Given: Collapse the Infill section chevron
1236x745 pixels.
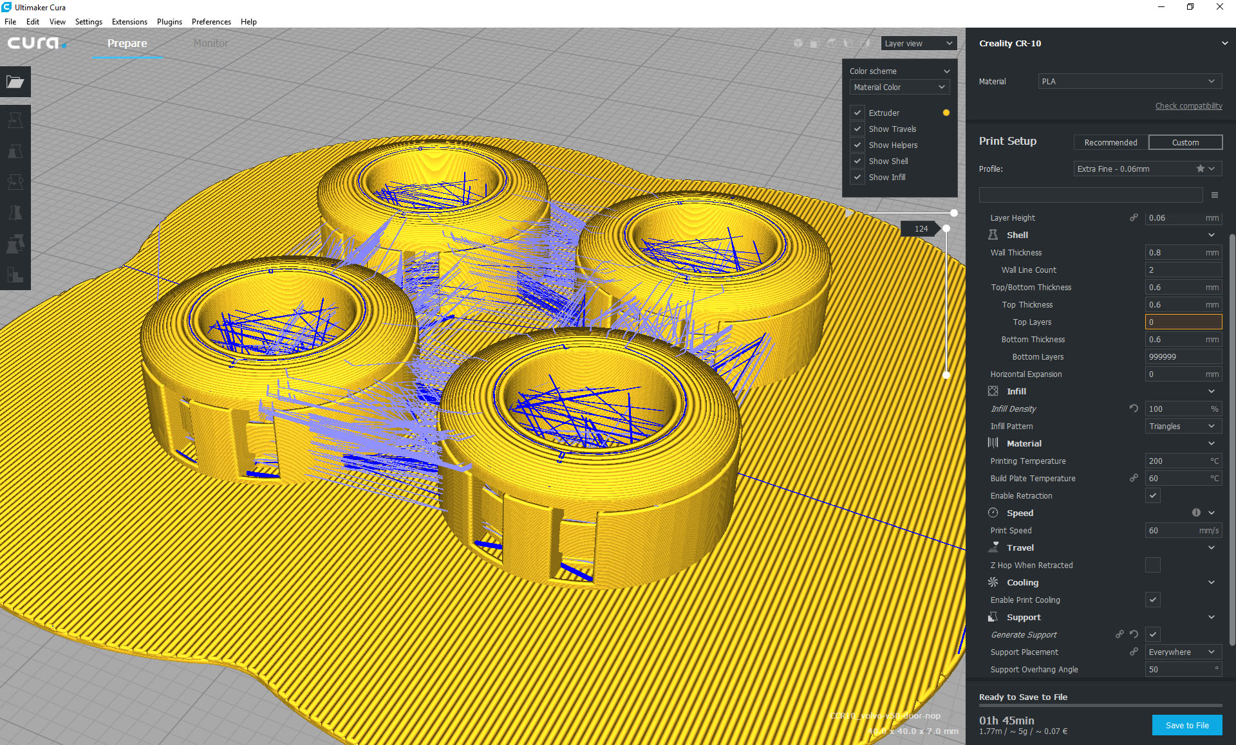Looking at the screenshot, I should pyautogui.click(x=1212, y=391).
